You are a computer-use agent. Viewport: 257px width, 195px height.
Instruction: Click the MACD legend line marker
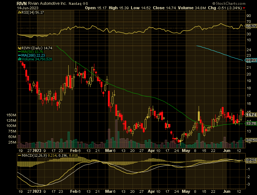19,155
